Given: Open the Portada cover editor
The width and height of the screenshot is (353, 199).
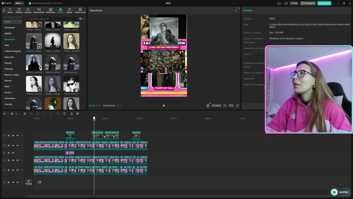Looking at the screenshot, I should tap(29, 182).
